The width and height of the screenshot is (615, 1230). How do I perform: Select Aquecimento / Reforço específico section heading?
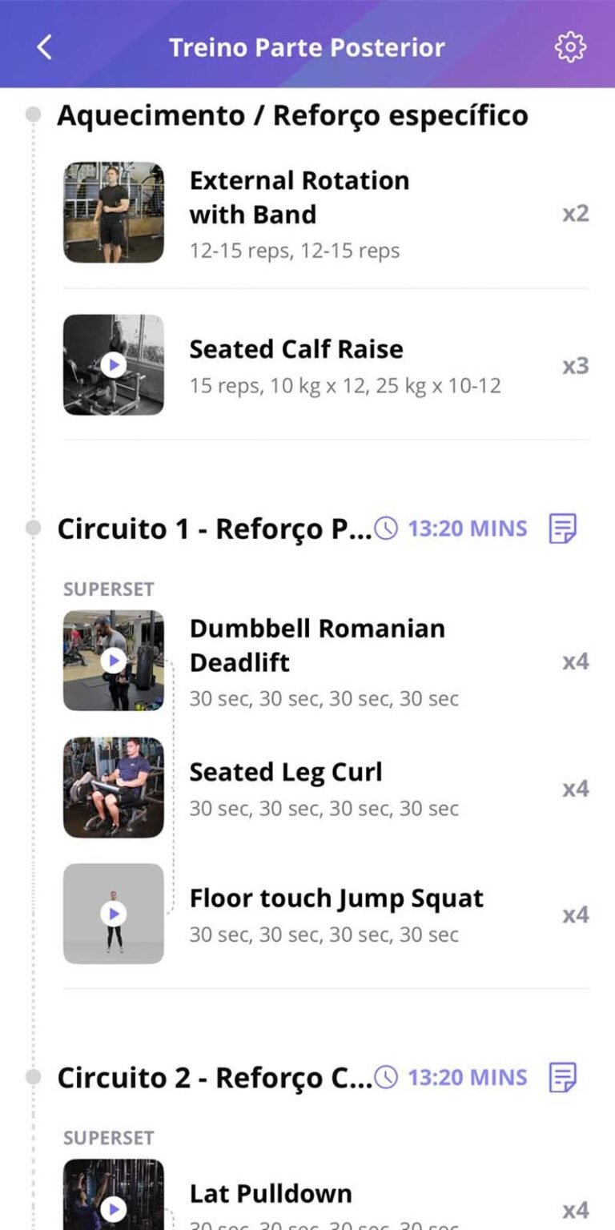tap(292, 115)
